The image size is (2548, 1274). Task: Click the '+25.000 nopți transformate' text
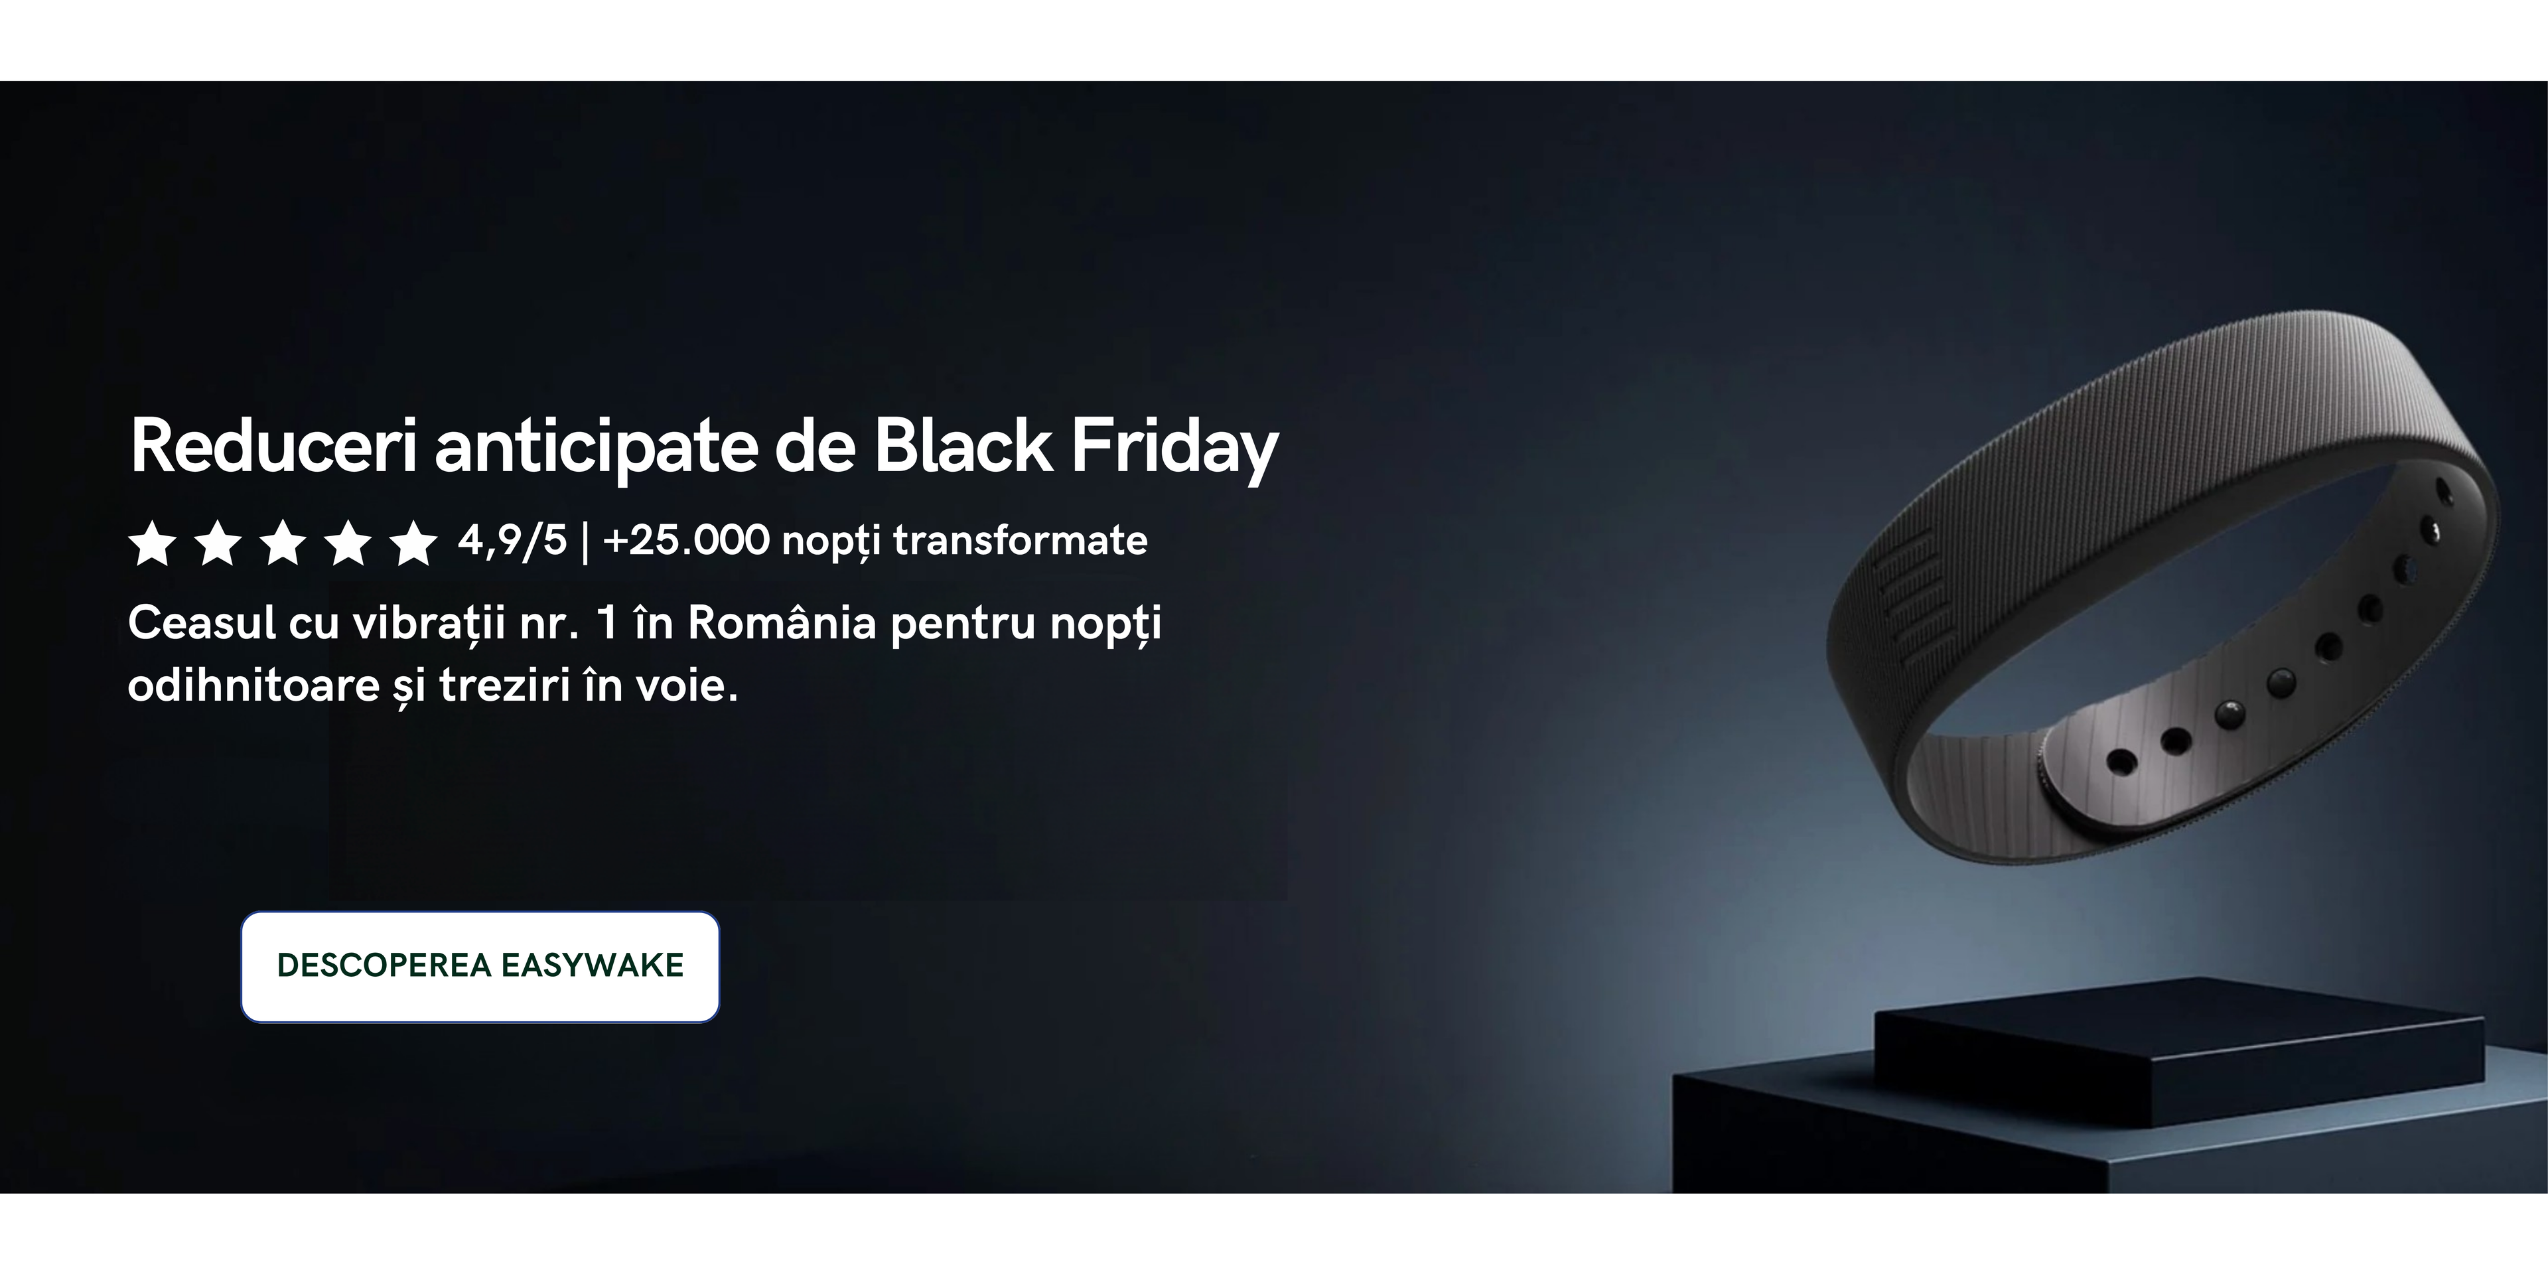875,541
